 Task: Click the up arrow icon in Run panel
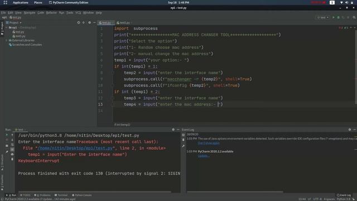(12, 135)
